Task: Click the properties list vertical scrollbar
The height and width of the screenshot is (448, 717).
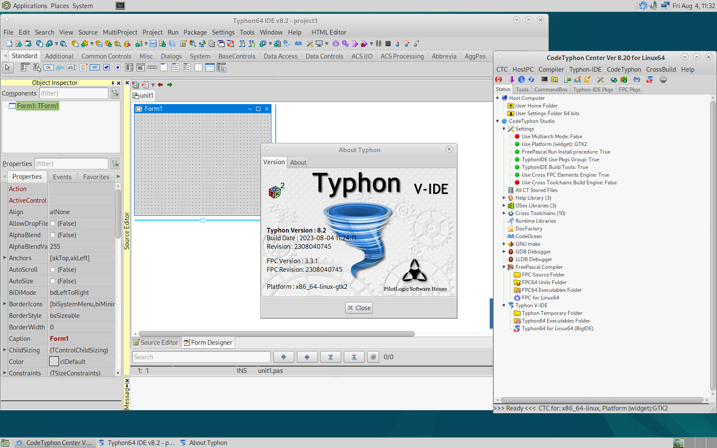Action: (x=118, y=214)
